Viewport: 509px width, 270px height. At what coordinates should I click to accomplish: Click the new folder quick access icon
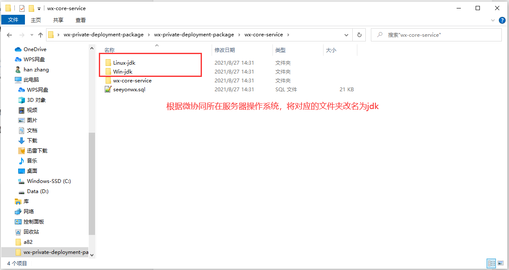click(x=31, y=8)
